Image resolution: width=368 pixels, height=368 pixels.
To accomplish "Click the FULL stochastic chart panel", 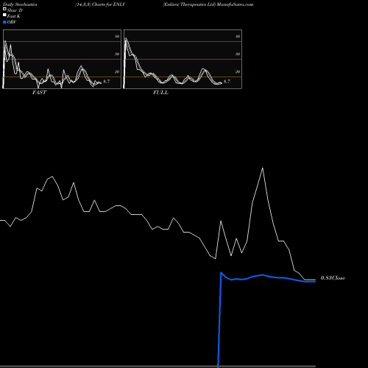I will pos(183,59).
